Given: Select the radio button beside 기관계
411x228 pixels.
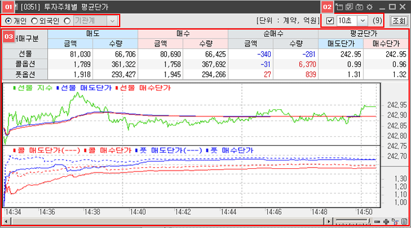Looking at the screenshot, I should click(x=67, y=21).
